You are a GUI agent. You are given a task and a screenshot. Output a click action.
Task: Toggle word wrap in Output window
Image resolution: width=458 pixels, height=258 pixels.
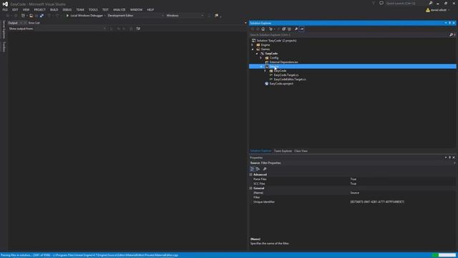point(138,29)
